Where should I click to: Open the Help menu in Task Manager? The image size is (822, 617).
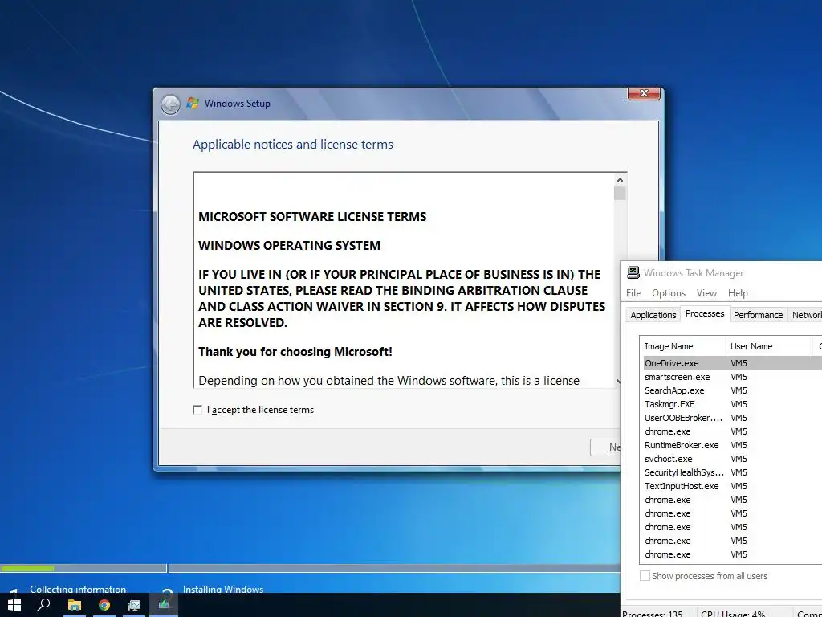(x=738, y=293)
